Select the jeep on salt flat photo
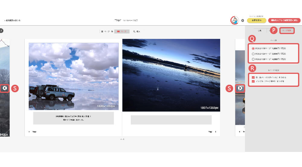302x167 pixels. pos(73,76)
